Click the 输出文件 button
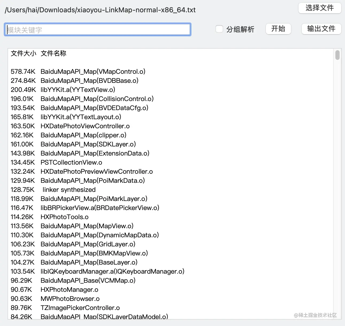The image size is (345, 326). (321, 29)
